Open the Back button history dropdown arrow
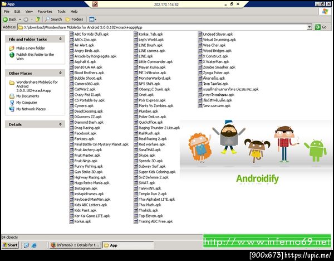334x261 pixels. coord(20,20)
